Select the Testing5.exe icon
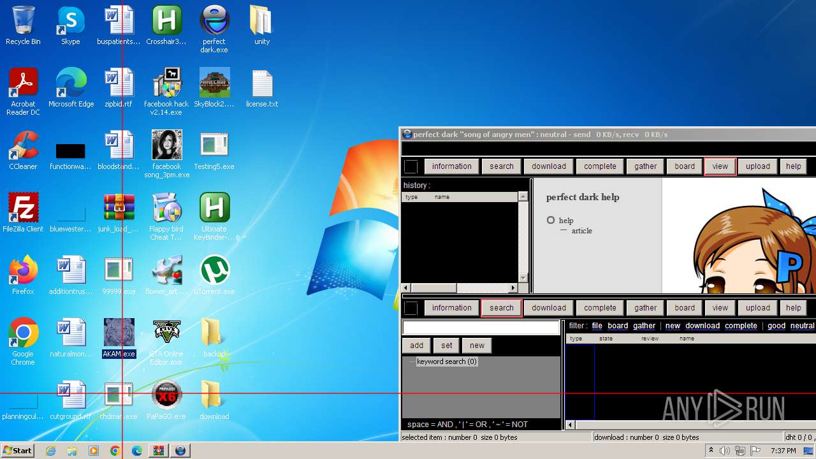 pos(214,150)
